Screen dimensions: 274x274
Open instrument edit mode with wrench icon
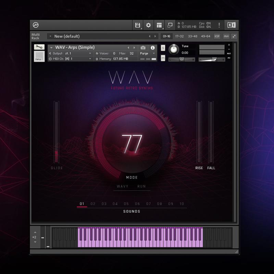click(39, 47)
